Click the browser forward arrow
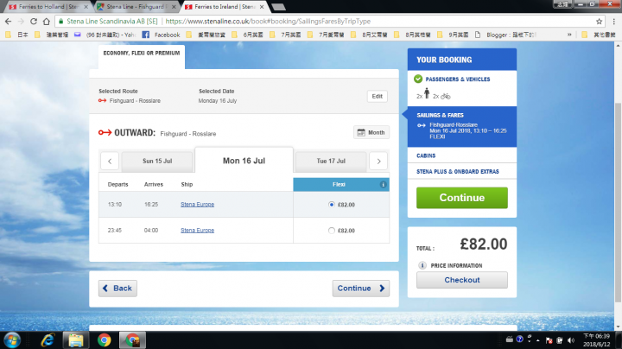The image size is (622, 349). (x=21, y=22)
